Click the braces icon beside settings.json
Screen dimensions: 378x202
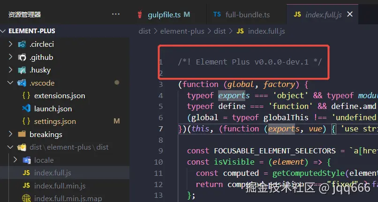tap(26, 122)
